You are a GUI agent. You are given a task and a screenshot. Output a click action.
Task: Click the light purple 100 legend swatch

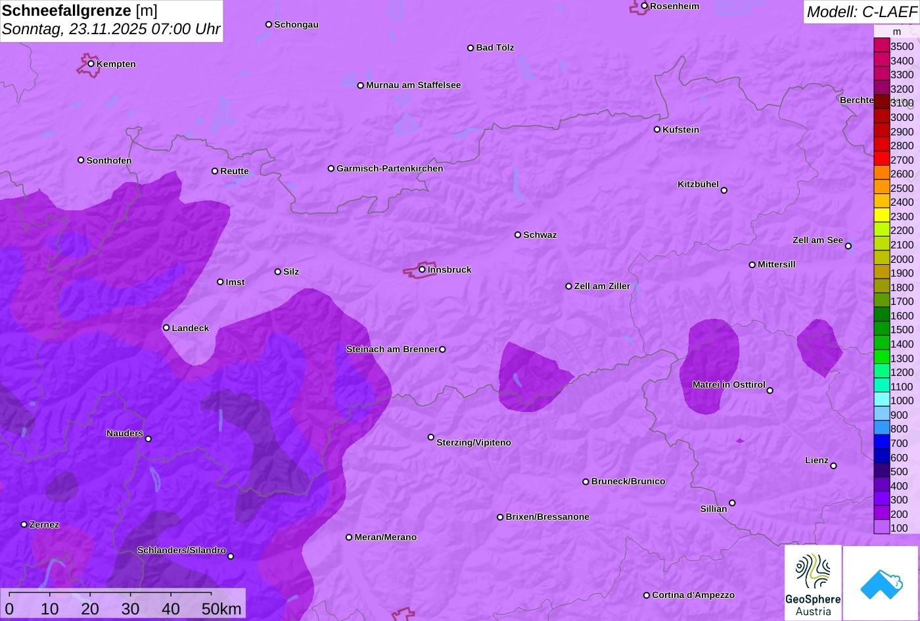pos(882,526)
